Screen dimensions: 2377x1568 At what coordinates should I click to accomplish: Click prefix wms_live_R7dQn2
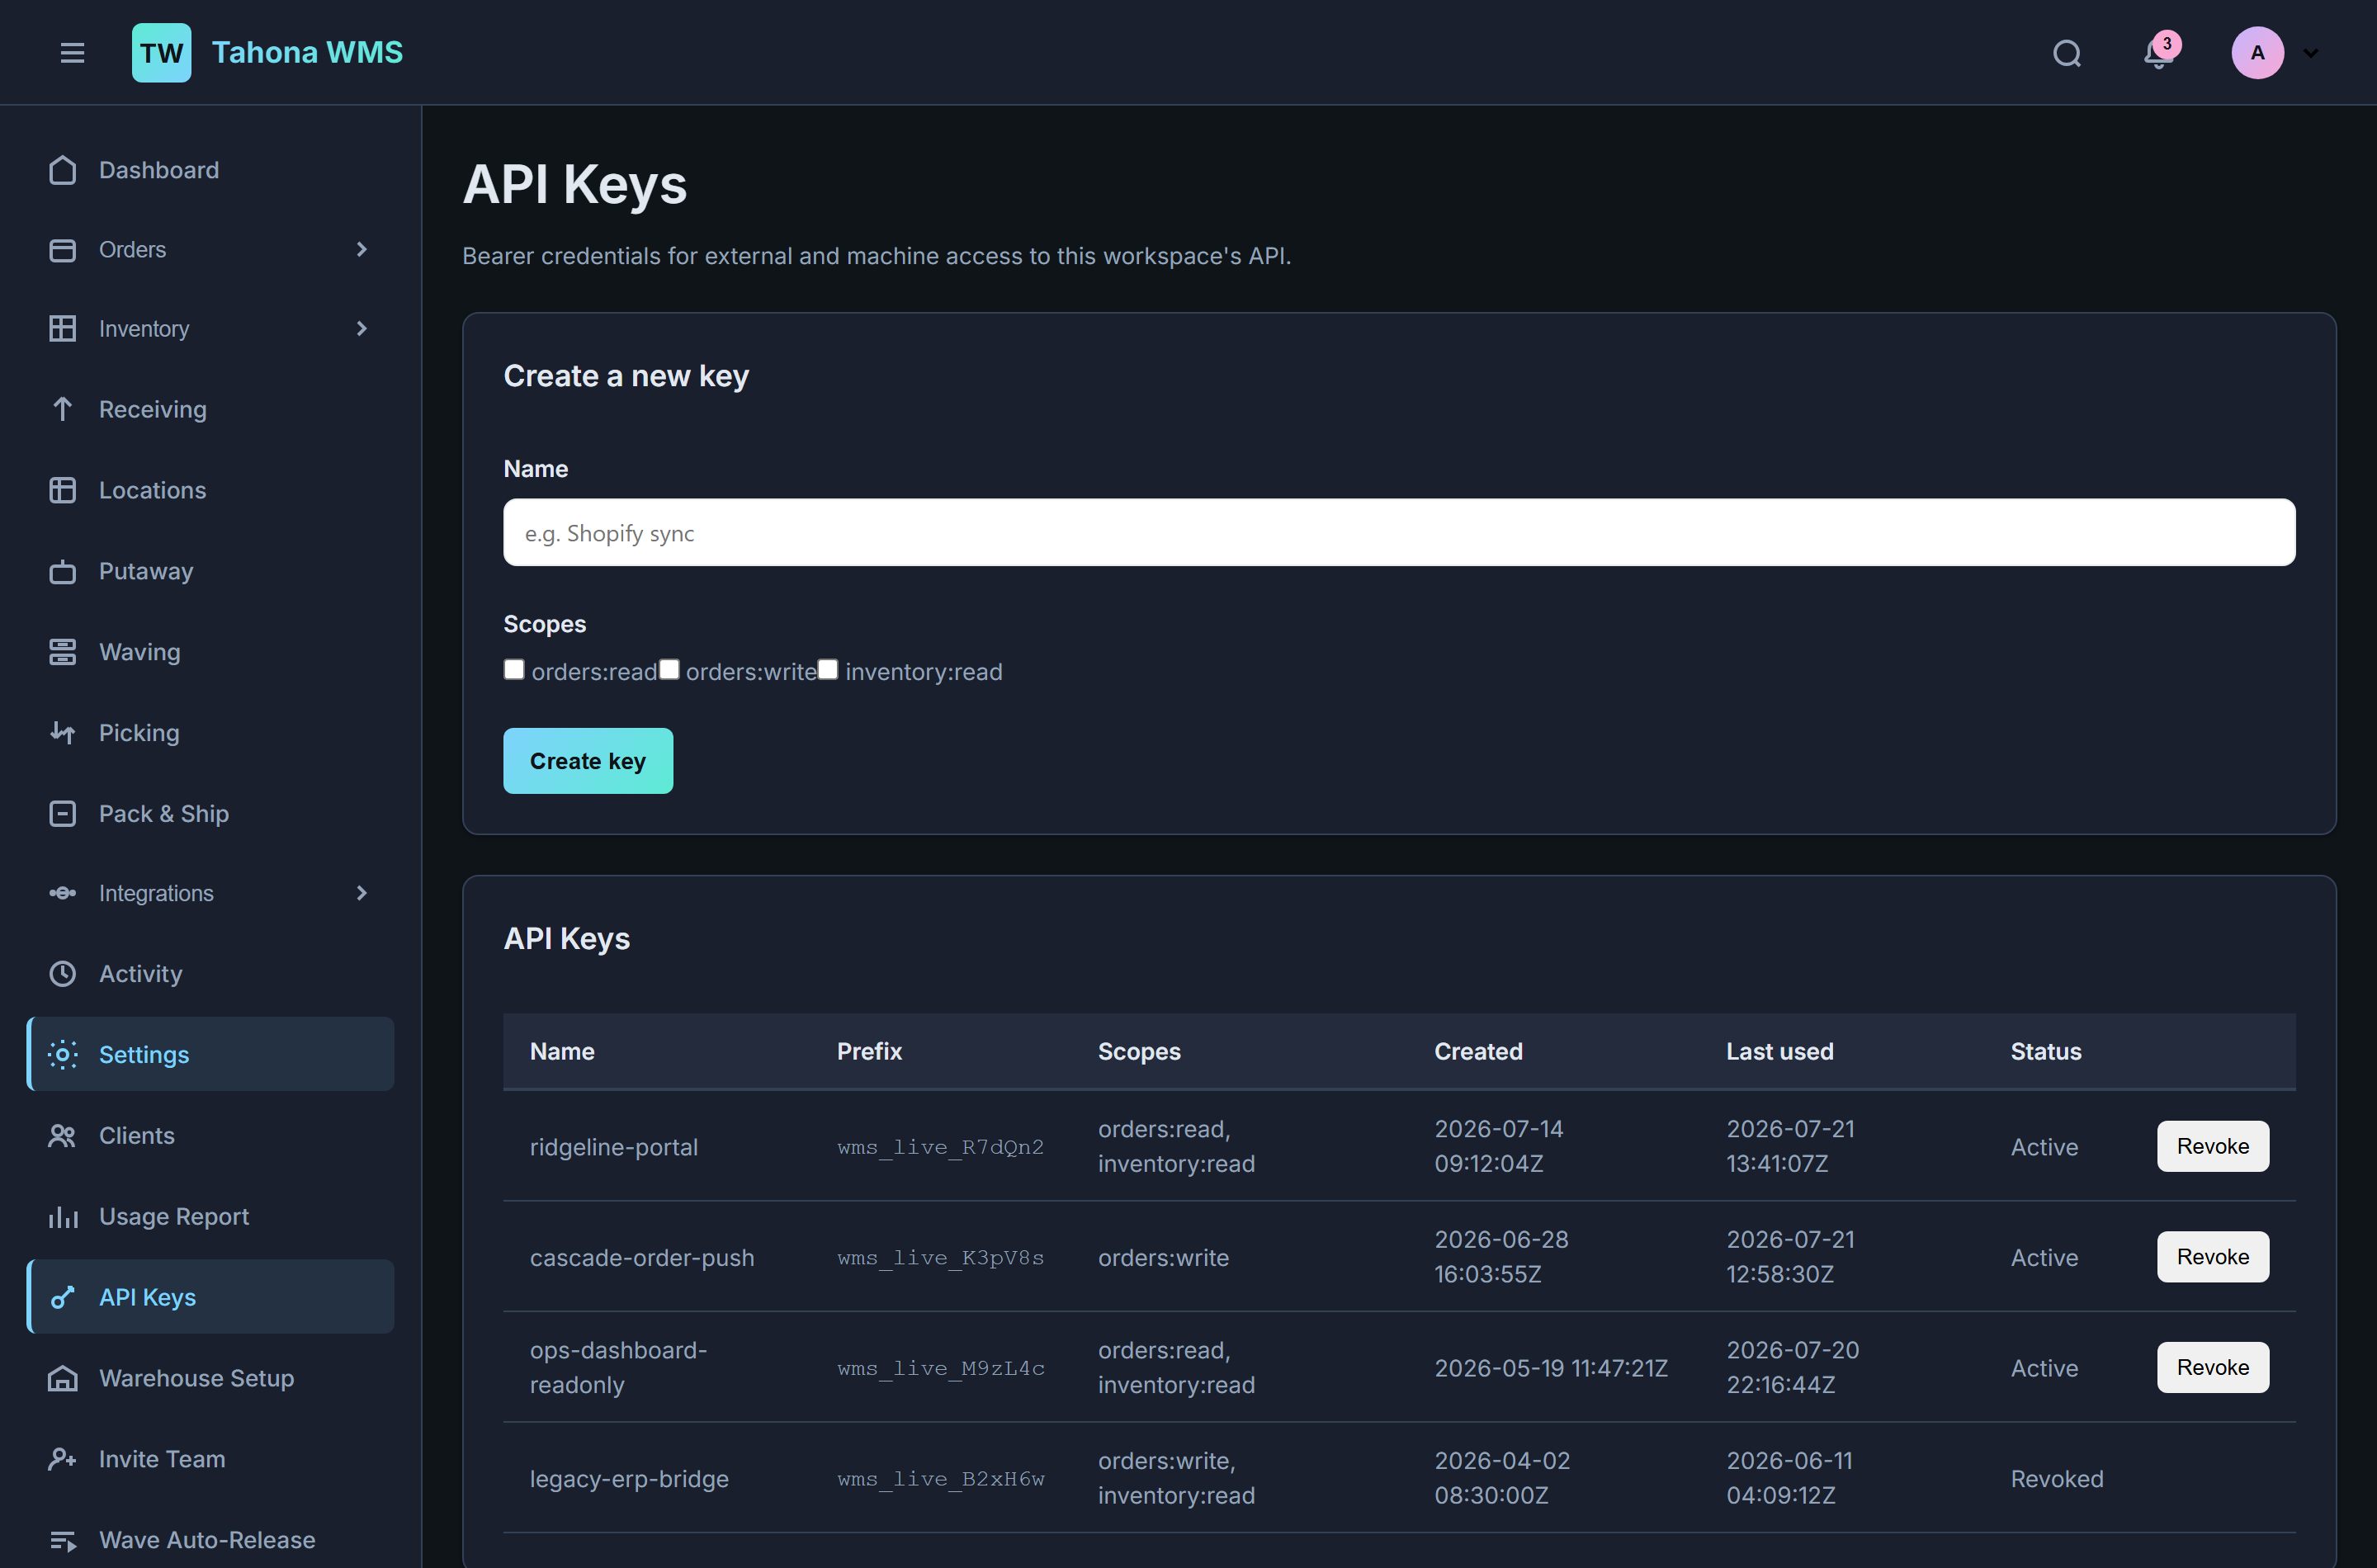coord(940,1147)
